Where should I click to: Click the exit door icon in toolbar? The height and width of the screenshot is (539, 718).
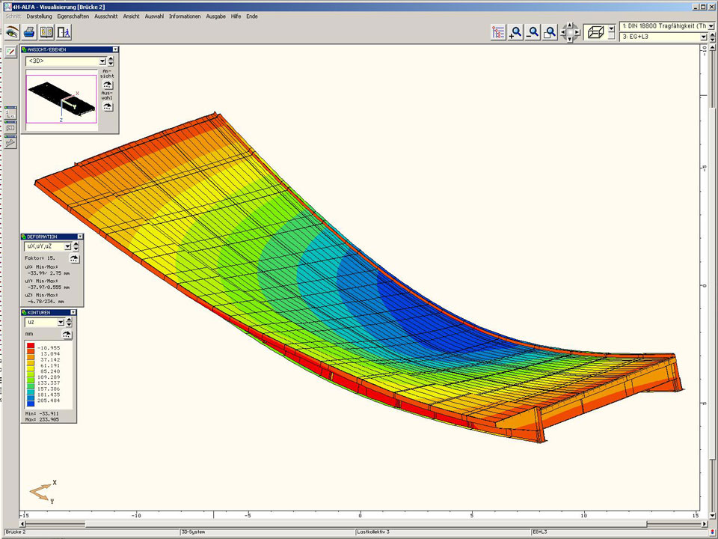tap(64, 32)
